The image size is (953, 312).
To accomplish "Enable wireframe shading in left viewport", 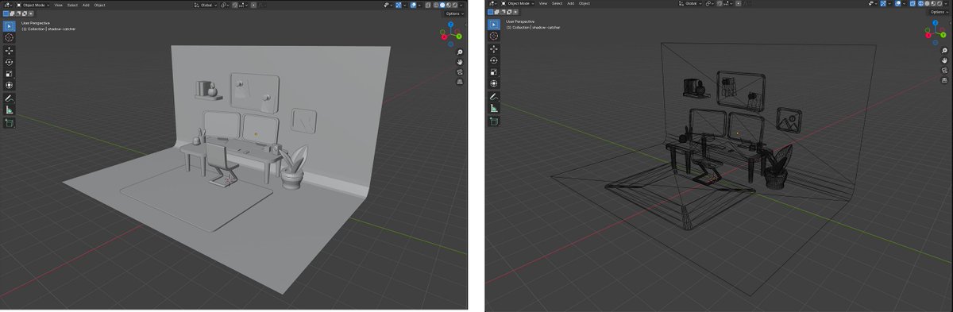I will [x=436, y=5].
